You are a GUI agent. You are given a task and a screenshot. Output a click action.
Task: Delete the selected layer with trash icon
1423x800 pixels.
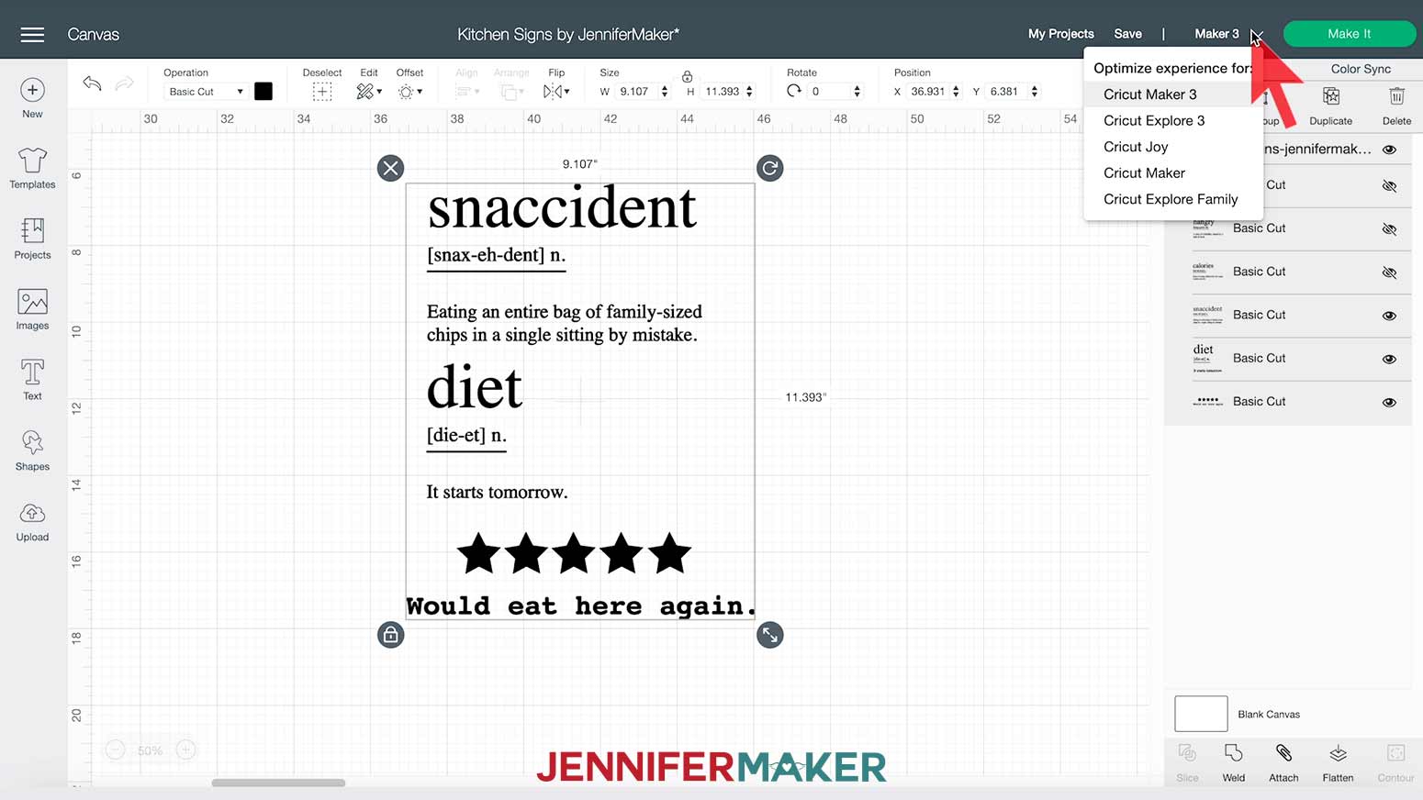(x=1396, y=96)
